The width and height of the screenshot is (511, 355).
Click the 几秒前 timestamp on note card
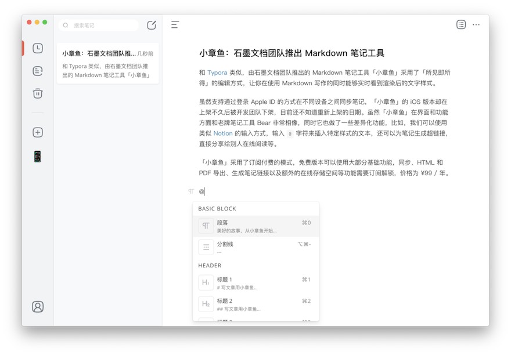(x=145, y=54)
